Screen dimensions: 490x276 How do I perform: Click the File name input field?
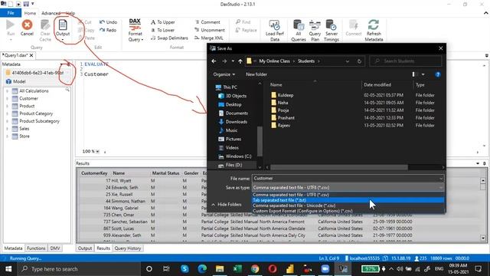click(348, 179)
